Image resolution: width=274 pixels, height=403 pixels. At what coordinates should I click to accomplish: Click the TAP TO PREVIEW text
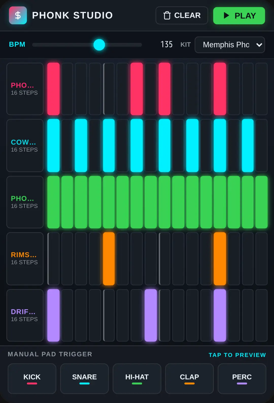[x=237, y=355]
